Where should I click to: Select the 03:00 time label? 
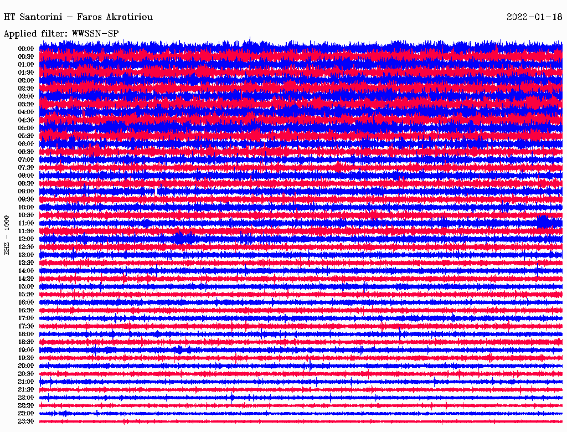click(26, 96)
